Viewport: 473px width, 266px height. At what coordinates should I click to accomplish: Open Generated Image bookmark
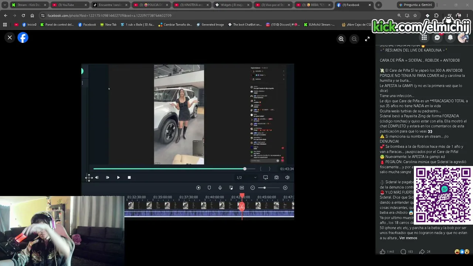pos(210,25)
